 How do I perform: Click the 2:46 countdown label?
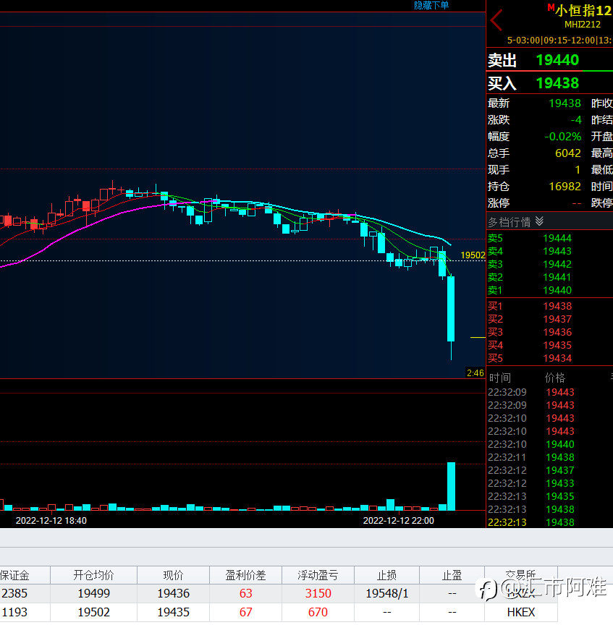pos(475,373)
